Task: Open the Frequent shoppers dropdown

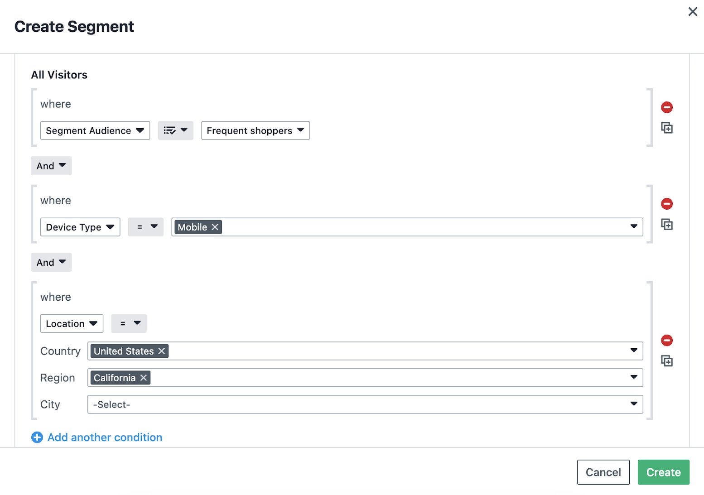Action: [x=256, y=130]
